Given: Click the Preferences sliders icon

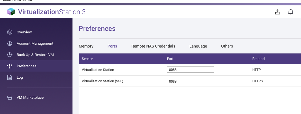Looking at the screenshot, I should (10, 66).
